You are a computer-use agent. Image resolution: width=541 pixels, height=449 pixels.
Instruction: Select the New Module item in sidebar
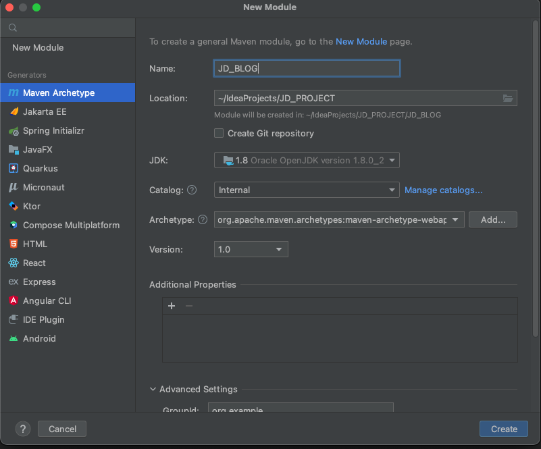(x=68, y=47)
